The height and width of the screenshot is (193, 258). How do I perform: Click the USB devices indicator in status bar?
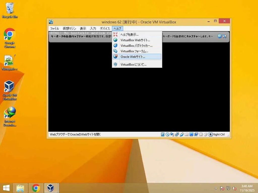(x=182, y=134)
